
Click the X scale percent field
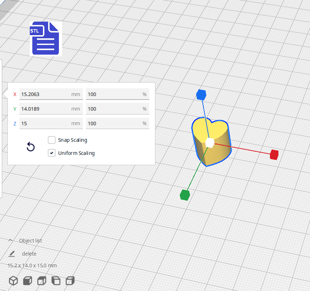pyautogui.click(x=114, y=94)
